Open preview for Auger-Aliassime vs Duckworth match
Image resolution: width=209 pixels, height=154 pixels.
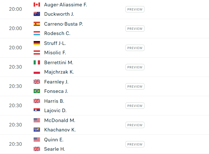click(x=135, y=9)
